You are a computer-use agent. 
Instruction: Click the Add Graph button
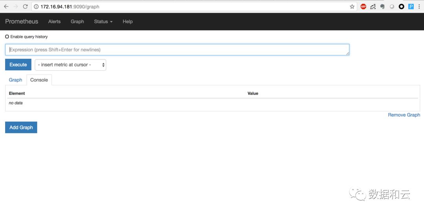pyautogui.click(x=21, y=127)
